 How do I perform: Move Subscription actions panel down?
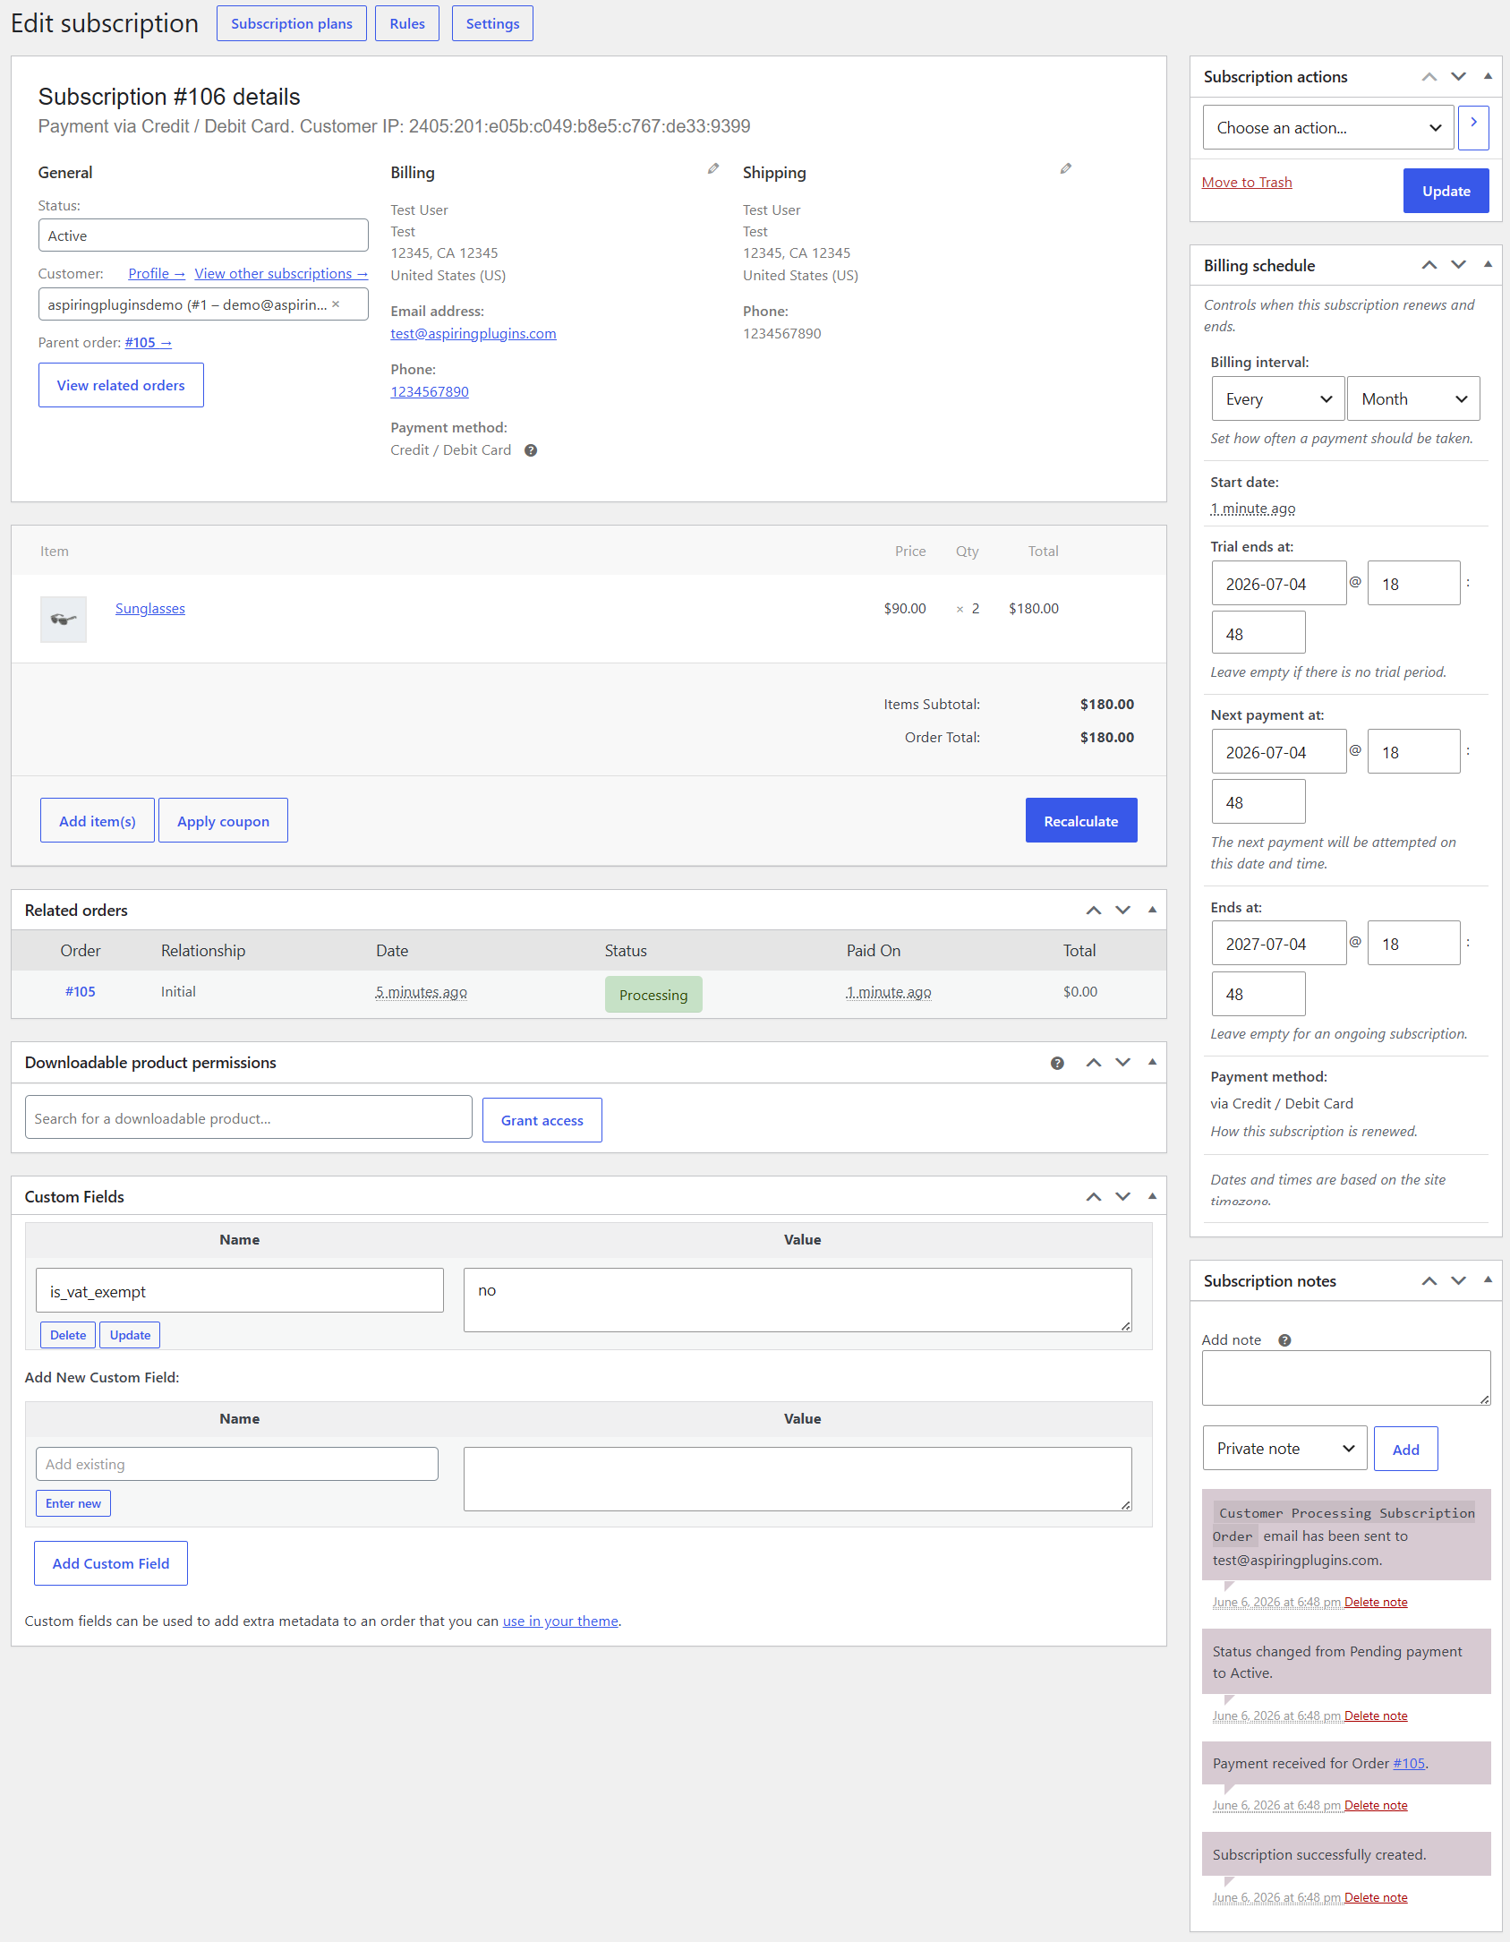(1459, 77)
